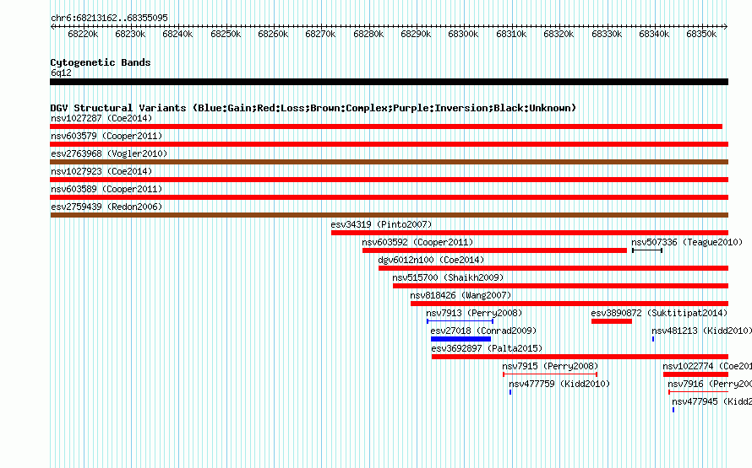Click the nsv515700 (Shaikh2009) red bar
The height and width of the screenshot is (468, 752).
click(561, 286)
